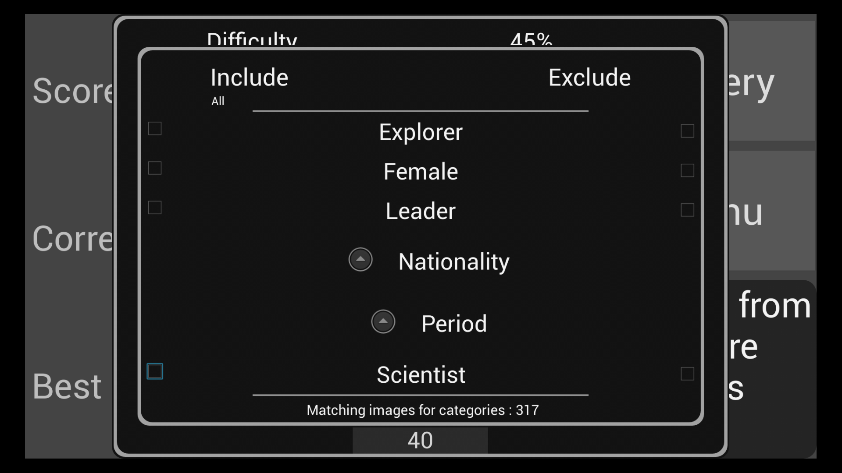Image resolution: width=842 pixels, height=473 pixels.
Task: Select the Explorer category name
Action: tap(421, 132)
